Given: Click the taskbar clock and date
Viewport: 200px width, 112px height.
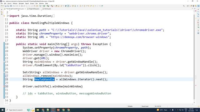Looking at the screenshot, I should (191, 110).
